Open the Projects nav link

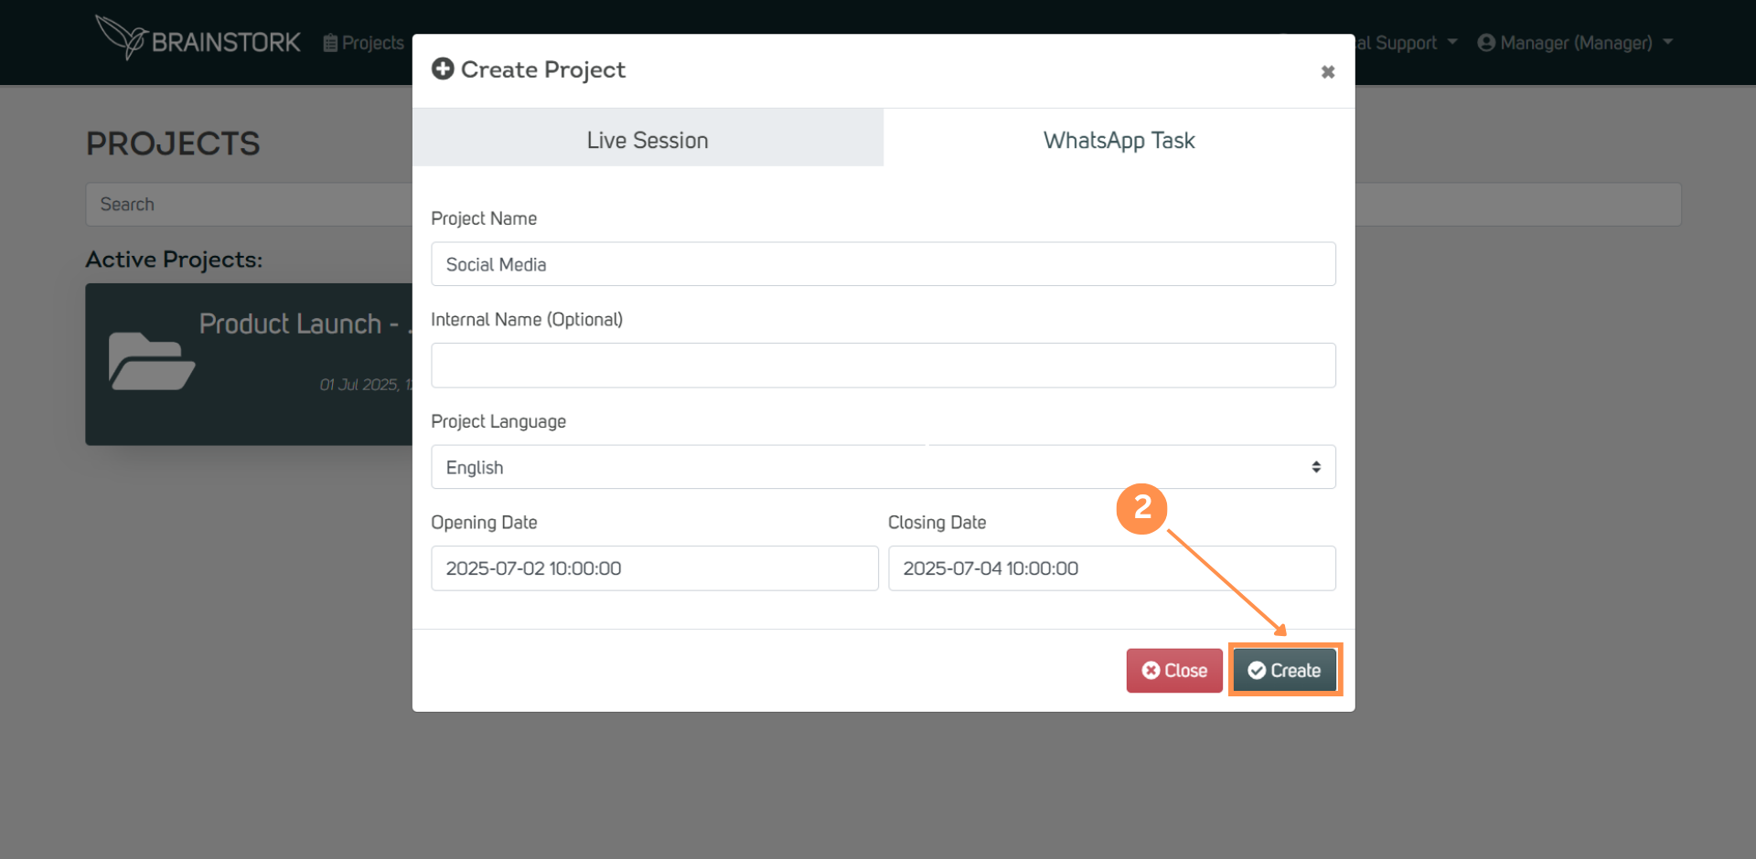coord(364,43)
